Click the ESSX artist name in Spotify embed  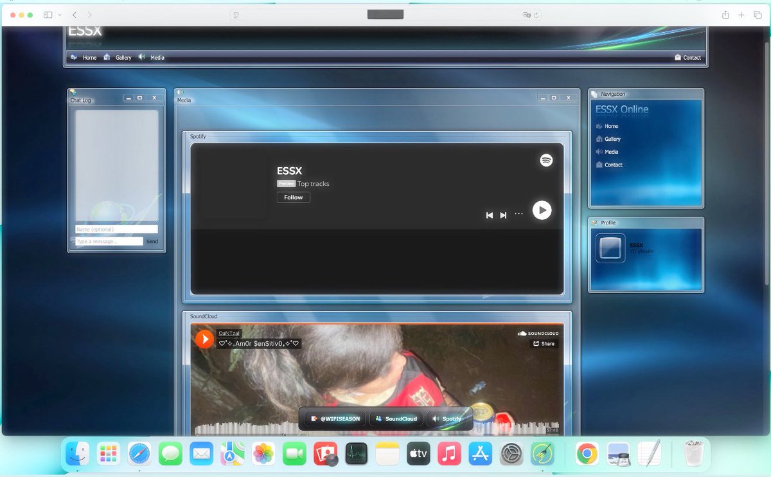click(x=289, y=171)
